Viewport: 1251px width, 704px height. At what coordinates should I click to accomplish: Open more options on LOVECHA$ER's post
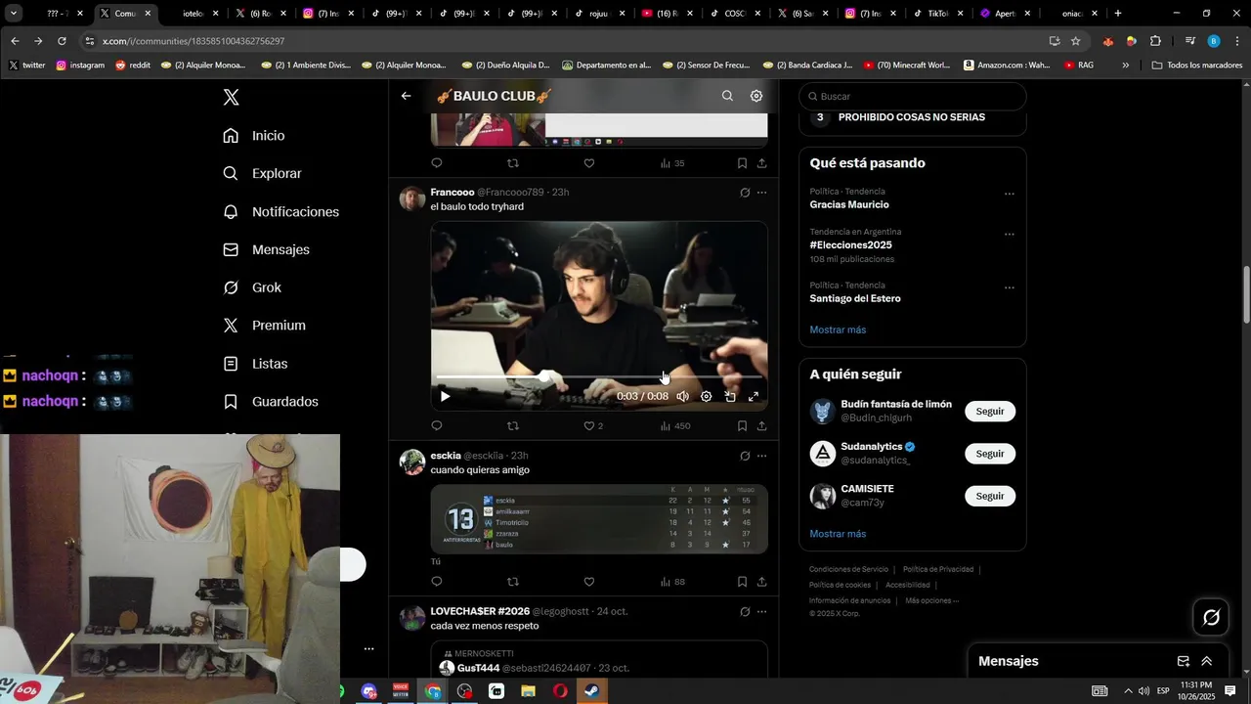pos(762,612)
